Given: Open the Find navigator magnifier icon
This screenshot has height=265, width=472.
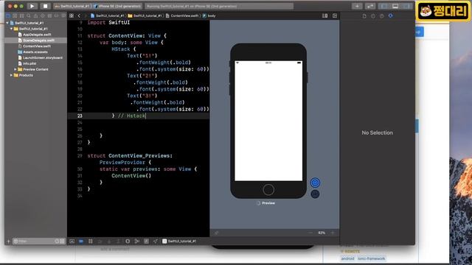Looking at the screenshot, I should [29, 15].
